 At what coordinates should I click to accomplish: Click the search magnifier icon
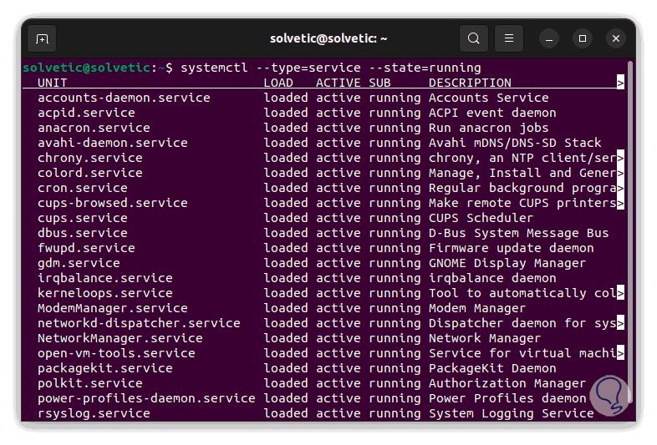pyautogui.click(x=474, y=38)
